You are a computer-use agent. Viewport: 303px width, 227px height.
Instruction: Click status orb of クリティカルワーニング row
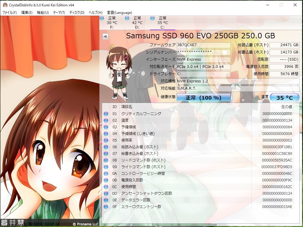(106, 114)
